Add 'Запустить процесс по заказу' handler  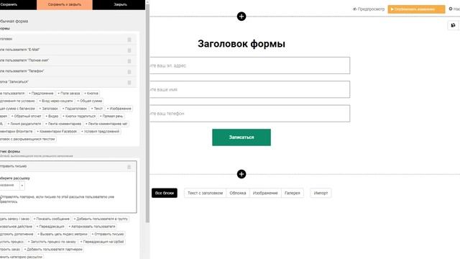(52, 242)
